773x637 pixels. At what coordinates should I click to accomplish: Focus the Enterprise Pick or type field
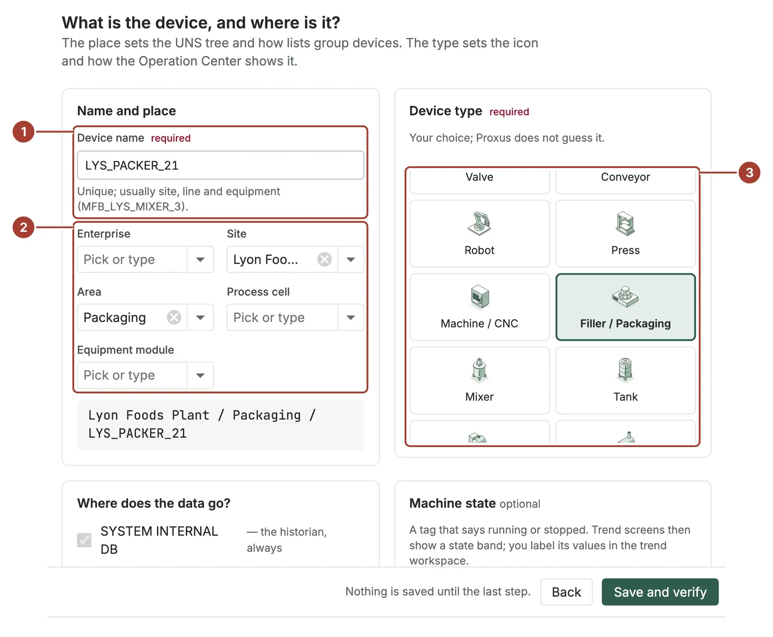(132, 259)
